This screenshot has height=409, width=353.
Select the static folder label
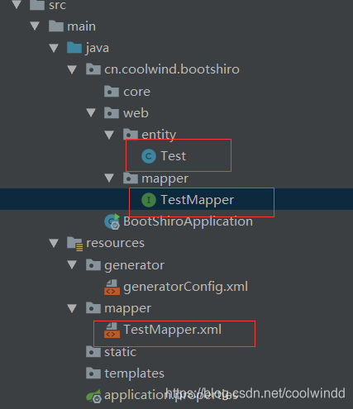120,352
